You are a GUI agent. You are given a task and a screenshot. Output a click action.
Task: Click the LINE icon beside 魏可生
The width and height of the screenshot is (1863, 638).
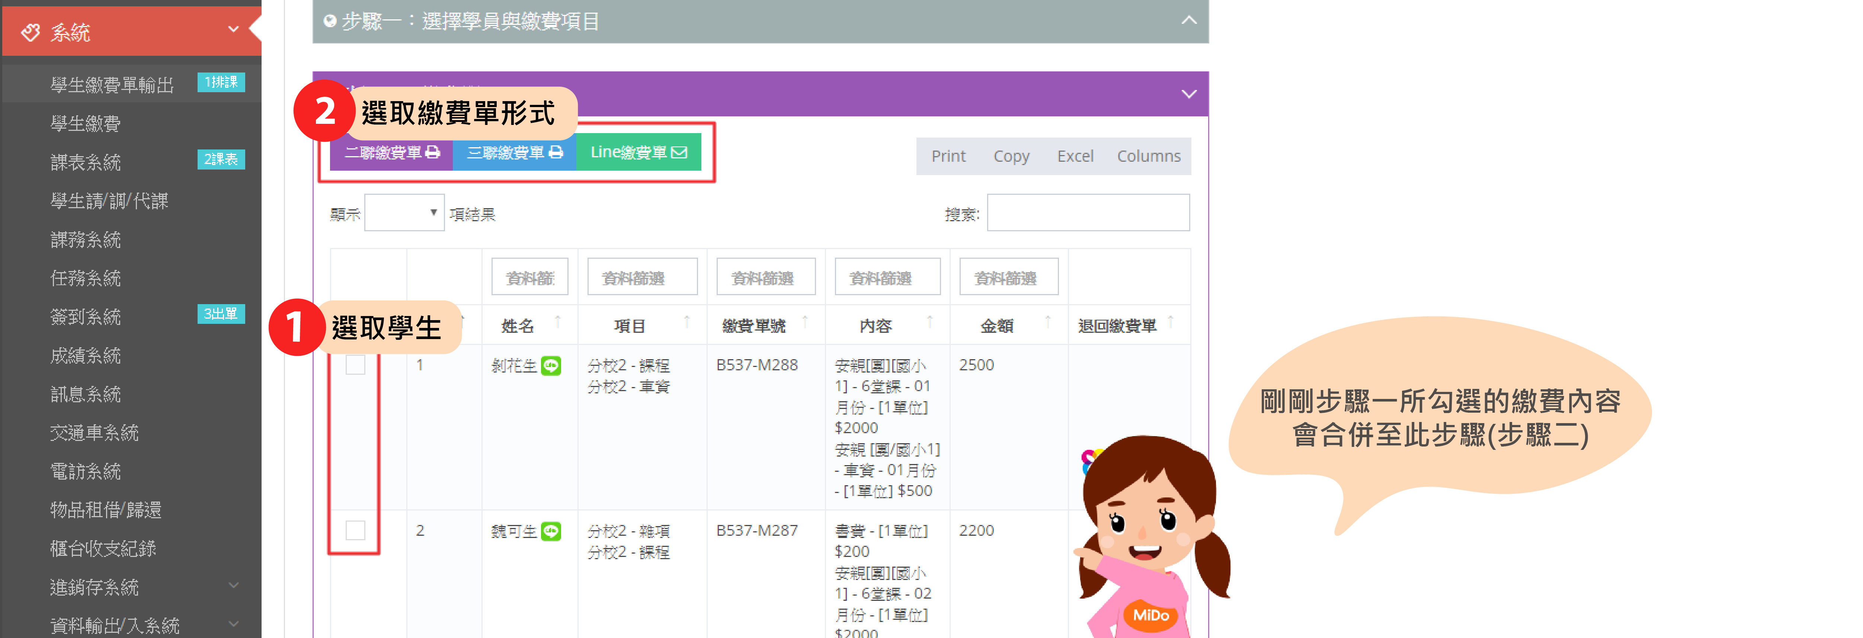point(551,531)
